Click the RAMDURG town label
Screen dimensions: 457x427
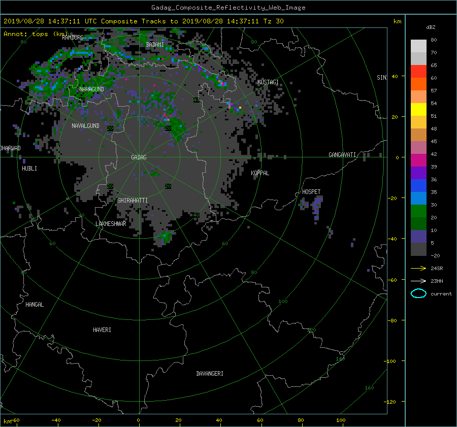[73, 38]
